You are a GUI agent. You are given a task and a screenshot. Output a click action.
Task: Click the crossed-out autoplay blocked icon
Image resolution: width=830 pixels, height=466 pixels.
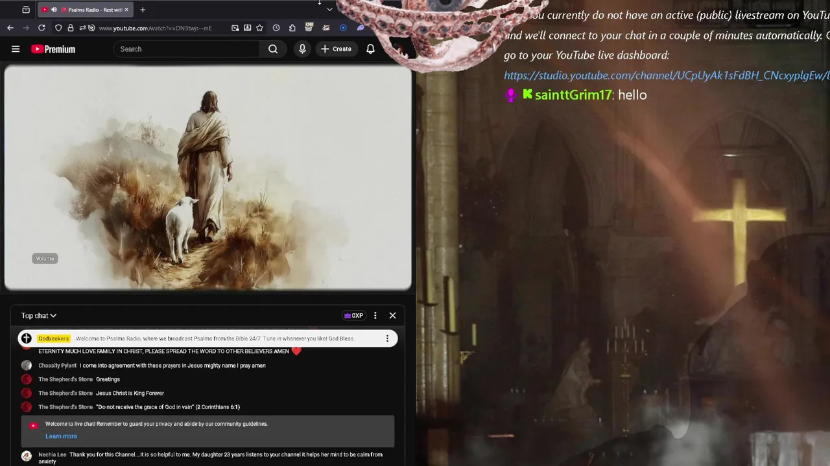pos(91,28)
